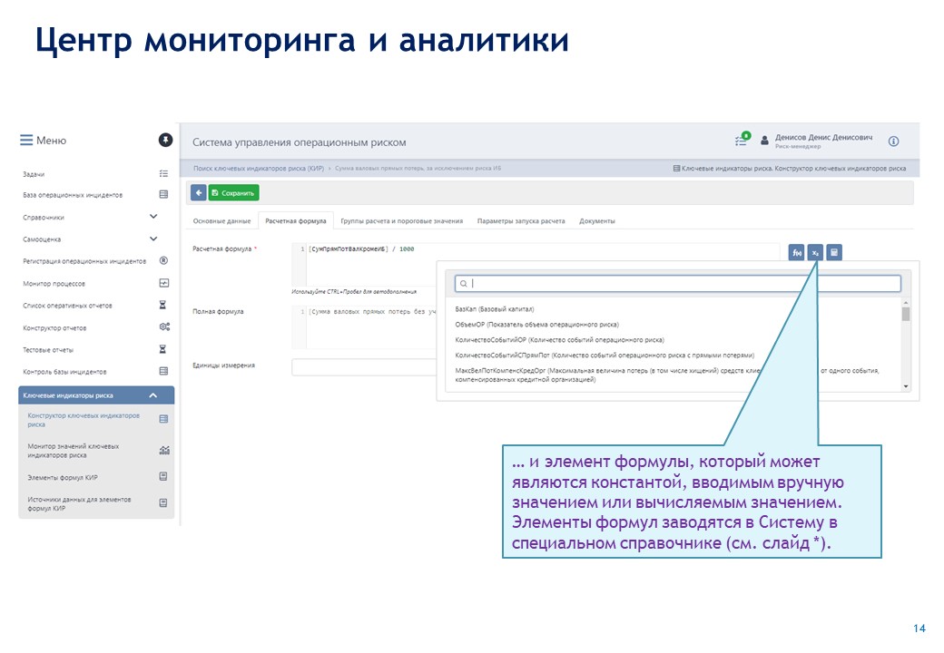
Task: Open Задачи in the sidebar
Action: click(x=34, y=174)
